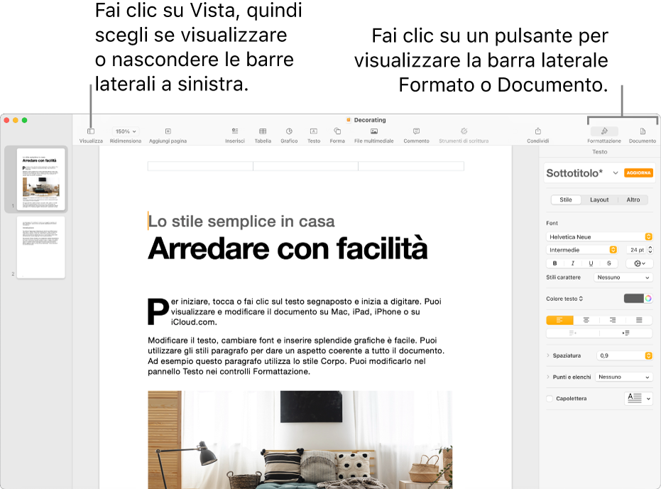Switch to the Layout tab

[599, 200]
